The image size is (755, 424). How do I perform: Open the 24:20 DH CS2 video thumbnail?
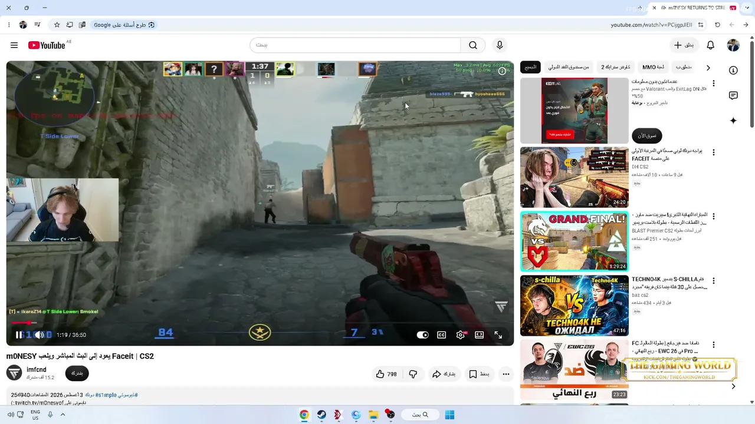point(575,177)
